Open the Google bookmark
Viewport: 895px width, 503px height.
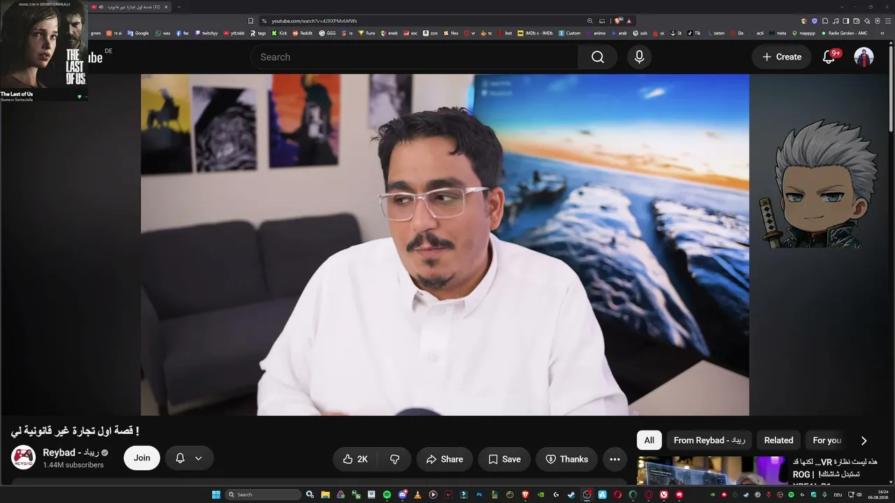pyautogui.click(x=138, y=33)
